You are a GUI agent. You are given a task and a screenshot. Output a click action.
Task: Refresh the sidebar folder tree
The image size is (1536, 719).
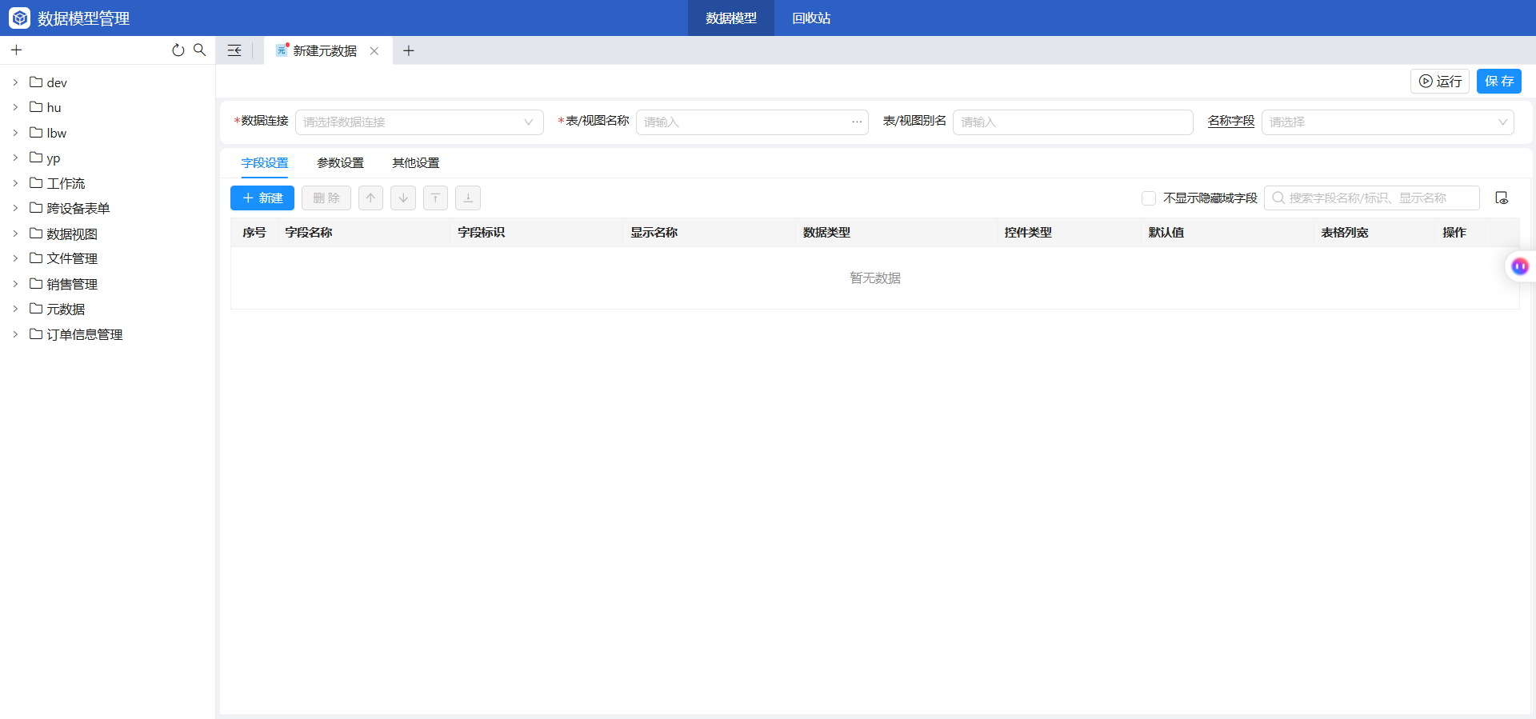(x=178, y=50)
